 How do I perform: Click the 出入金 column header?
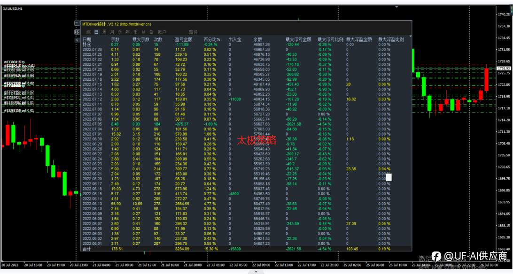pyautogui.click(x=234, y=39)
